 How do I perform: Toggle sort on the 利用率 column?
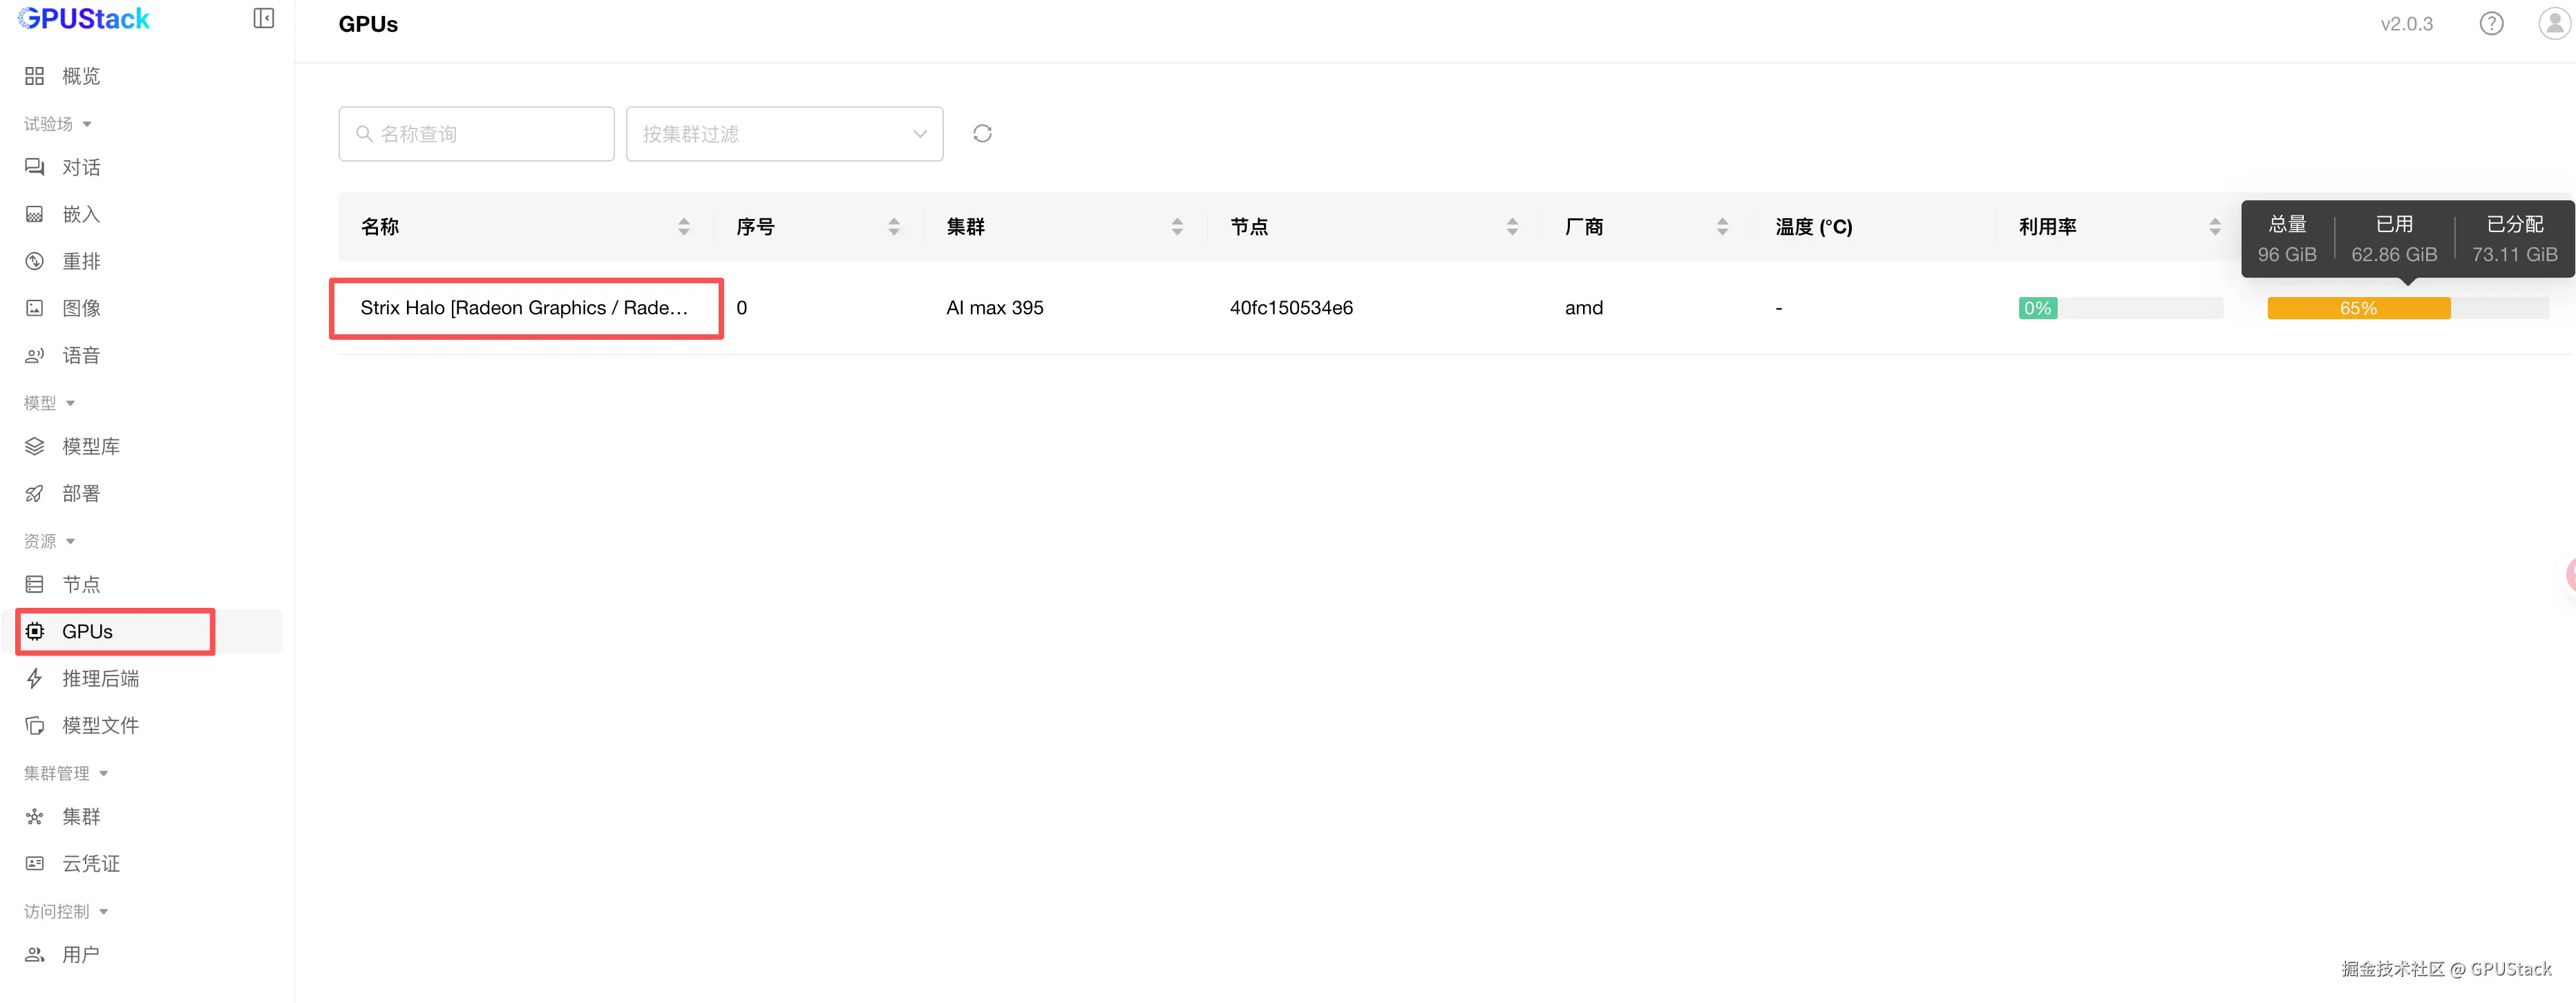(2215, 227)
